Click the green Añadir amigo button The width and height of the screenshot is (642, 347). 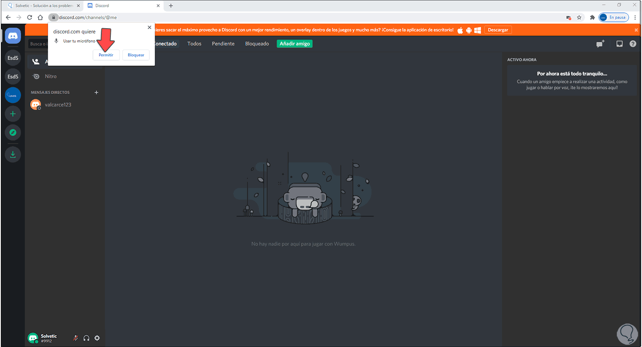pyautogui.click(x=294, y=44)
